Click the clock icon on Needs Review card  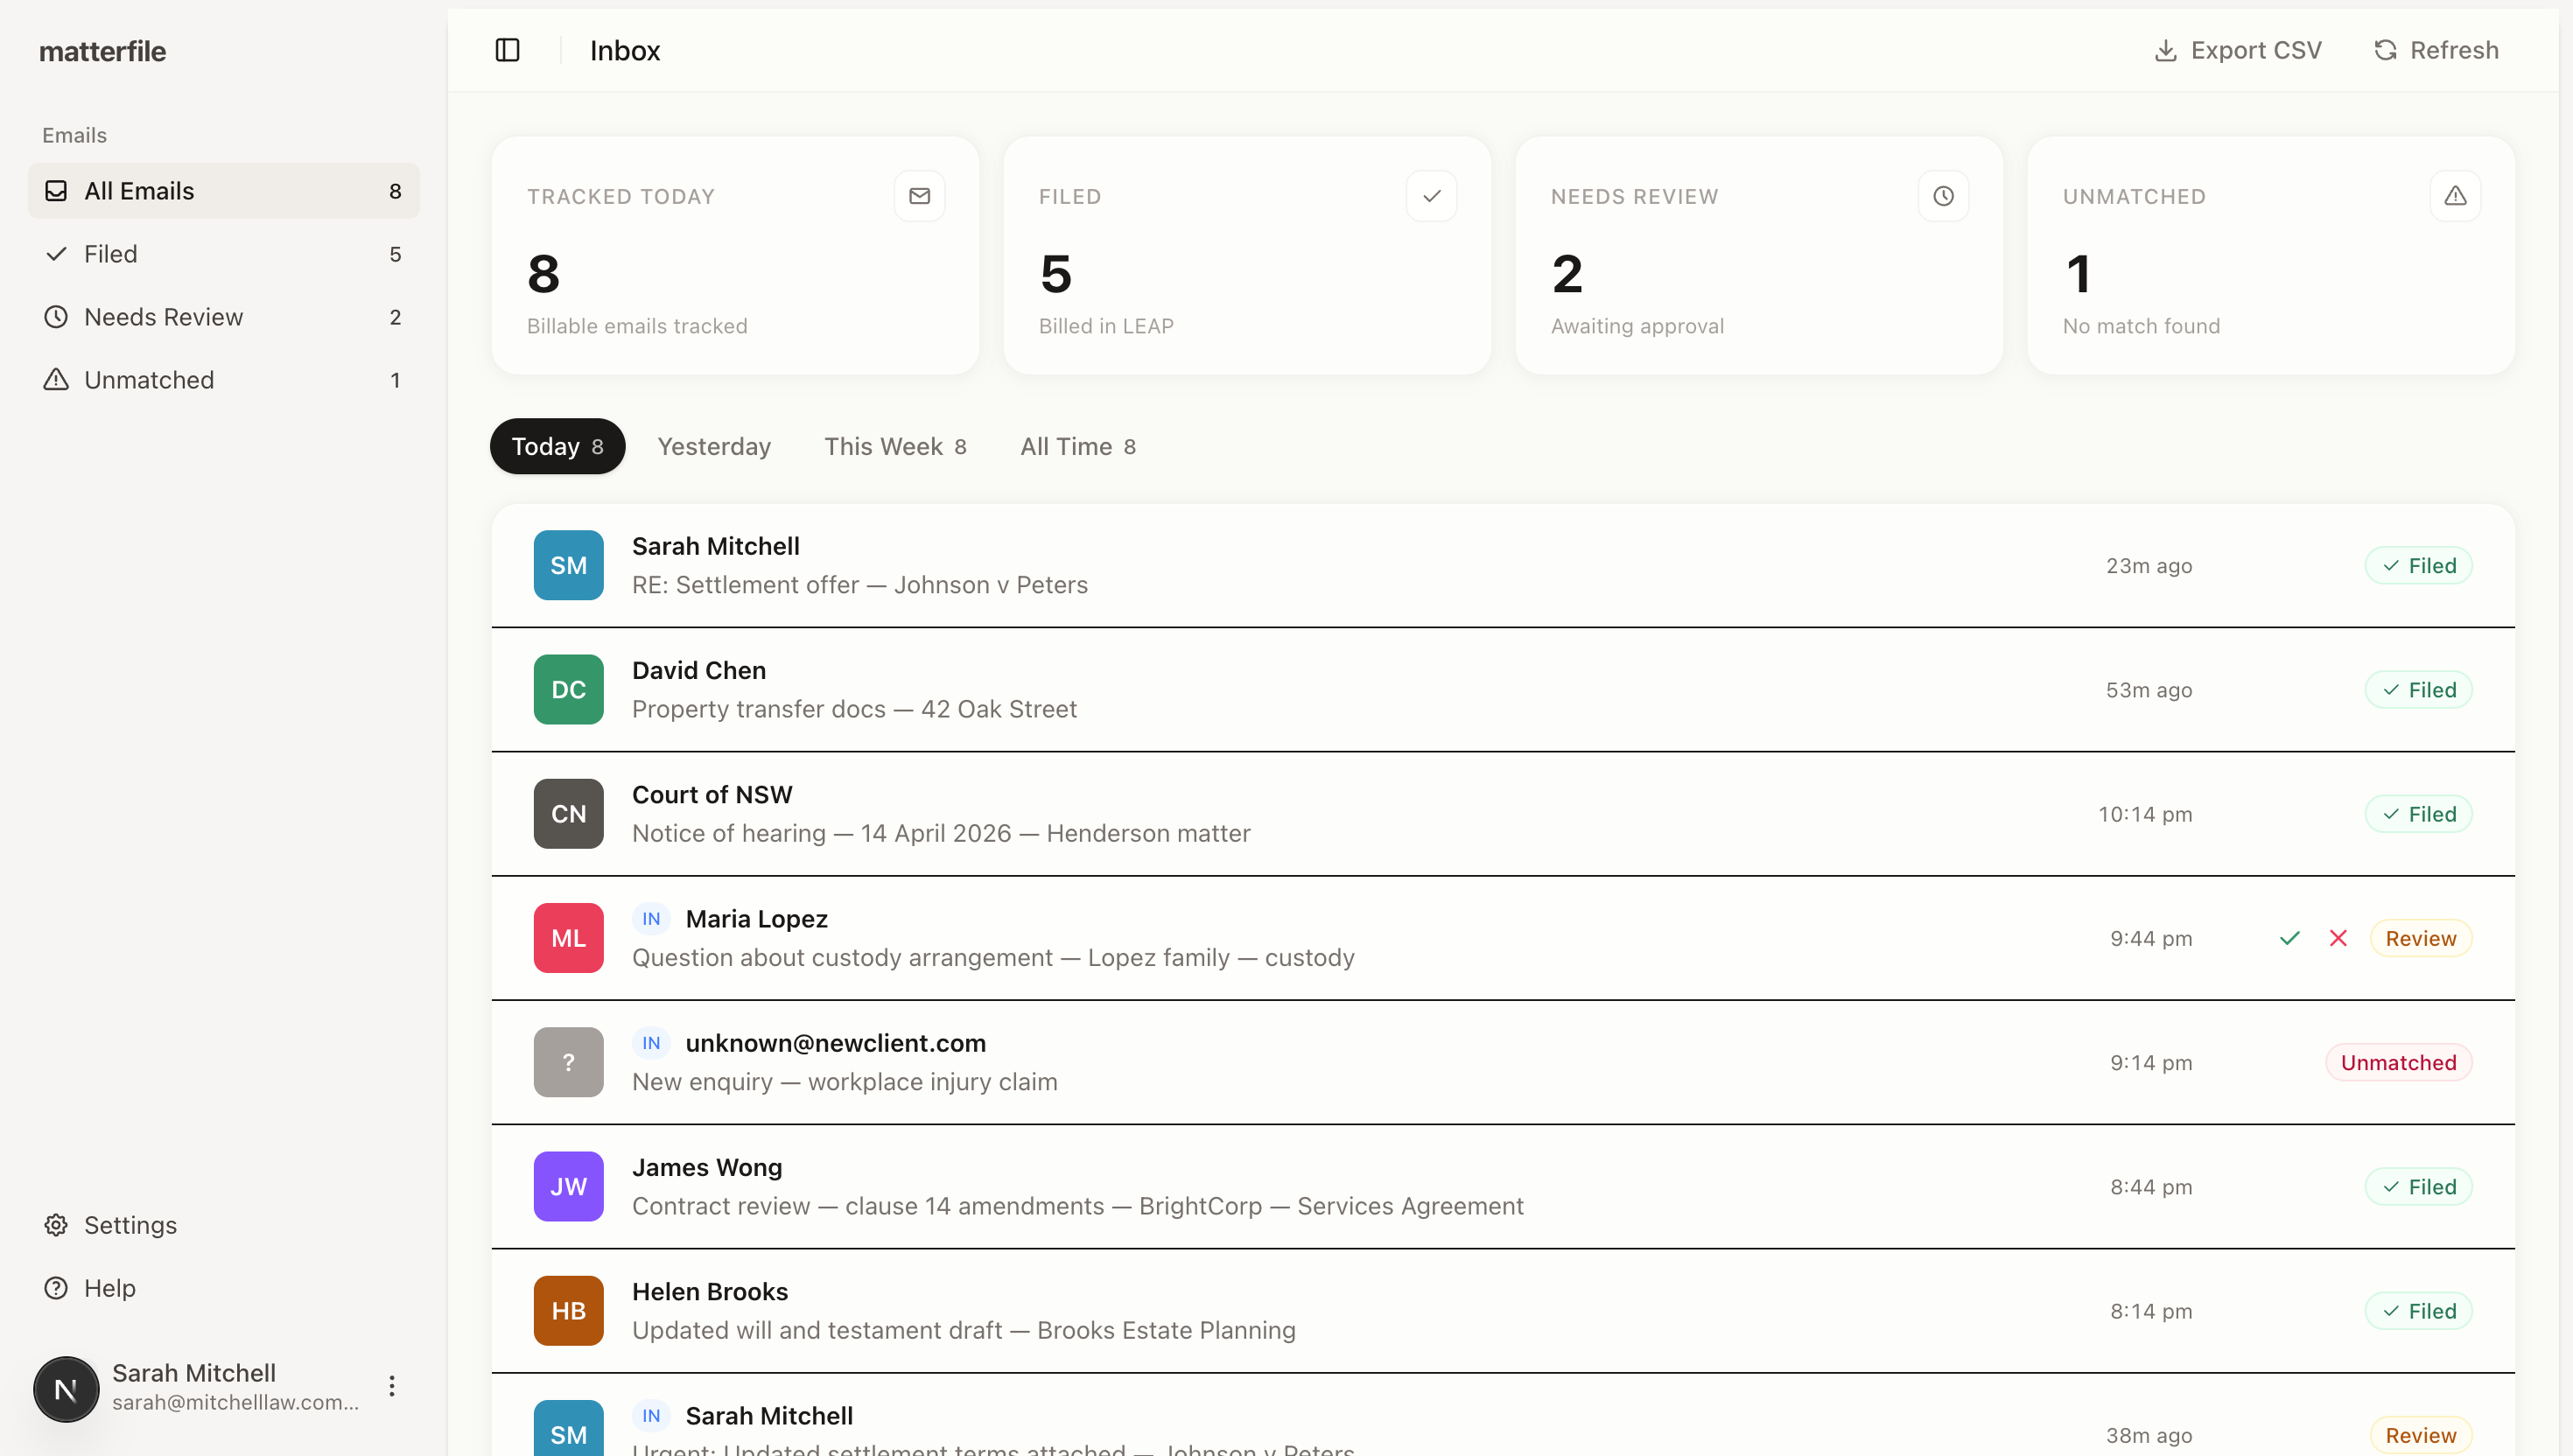[1943, 195]
